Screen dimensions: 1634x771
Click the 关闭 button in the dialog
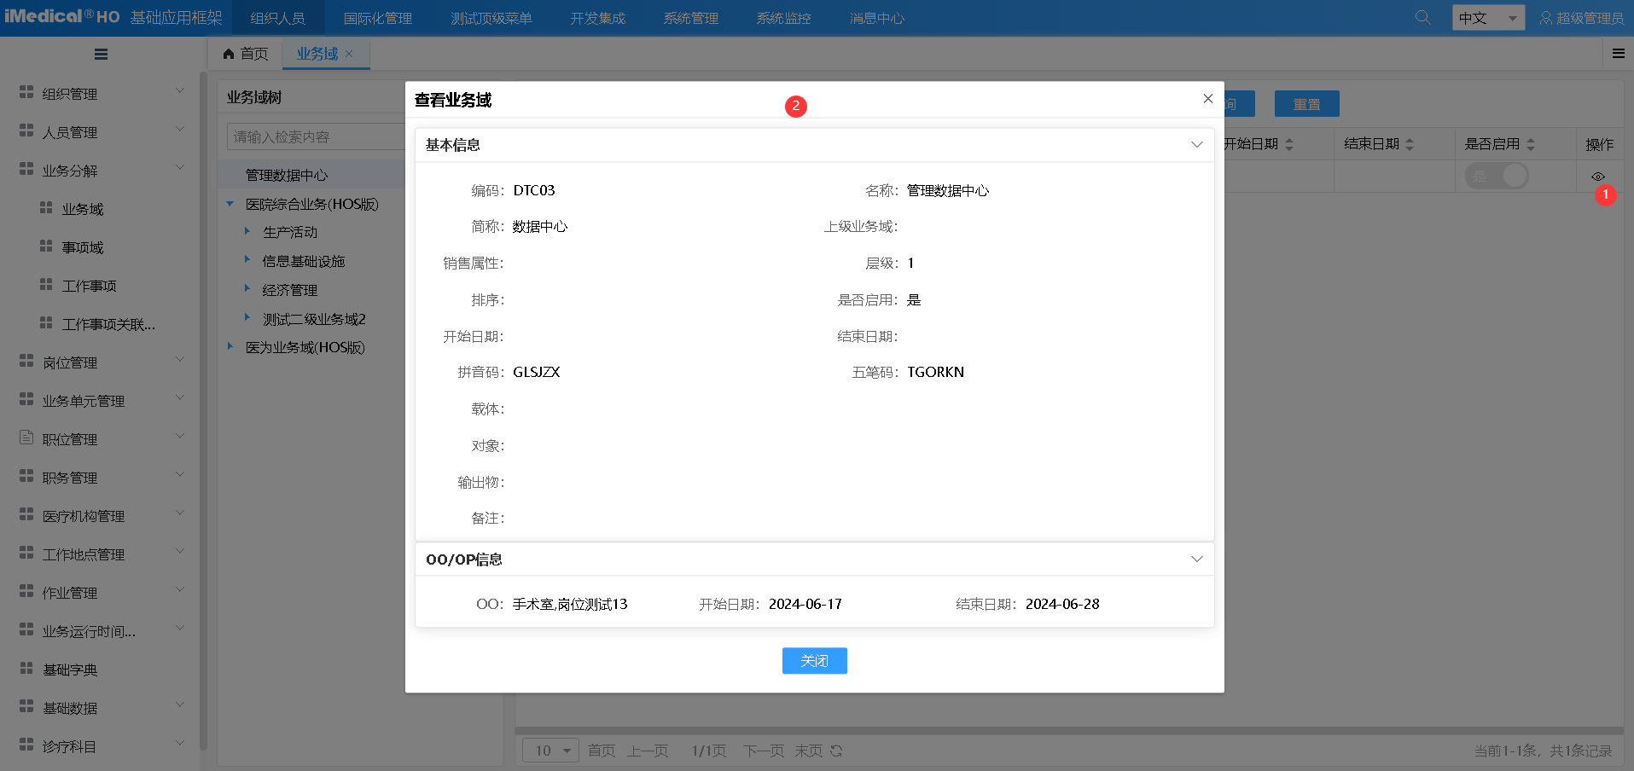(x=814, y=660)
